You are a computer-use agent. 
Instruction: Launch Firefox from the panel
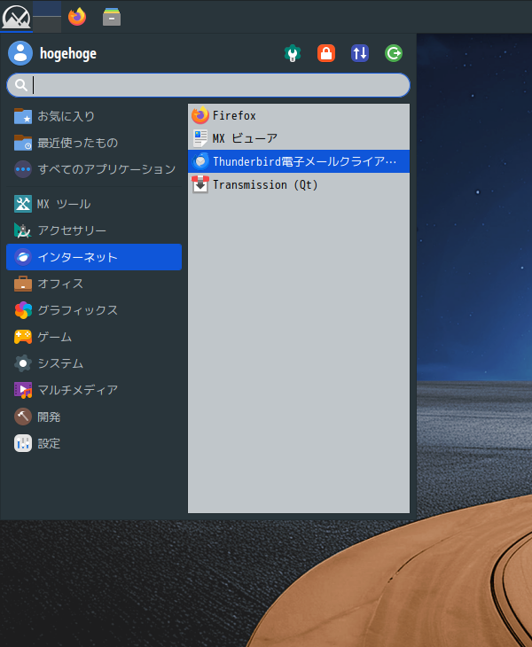pyautogui.click(x=77, y=17)
